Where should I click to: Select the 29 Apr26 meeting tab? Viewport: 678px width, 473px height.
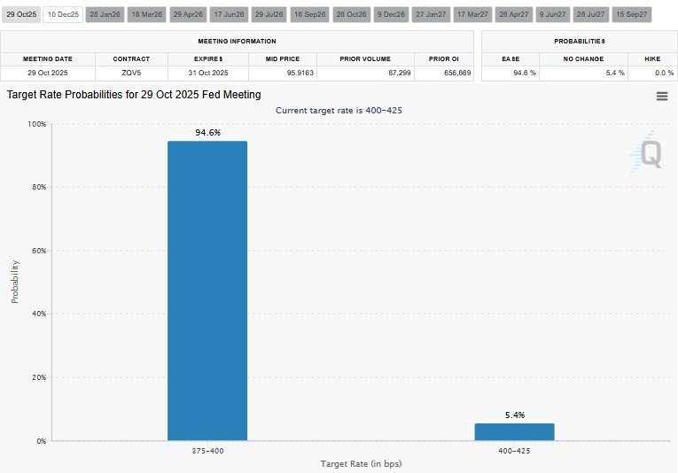click(189, 14)
